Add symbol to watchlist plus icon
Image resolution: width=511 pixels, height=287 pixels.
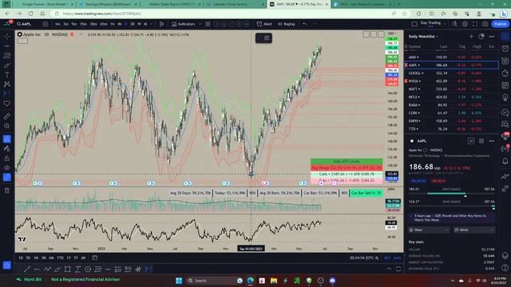[x=471, y=37]
